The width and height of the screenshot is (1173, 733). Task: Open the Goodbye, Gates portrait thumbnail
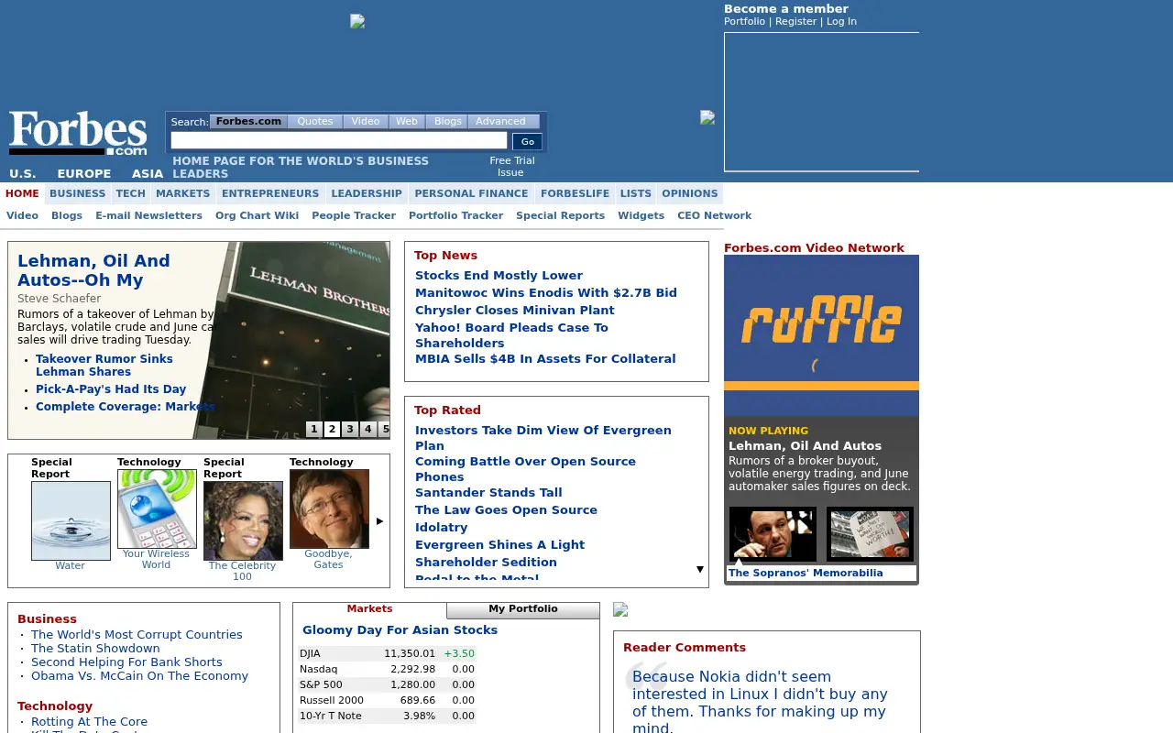(329, 509)
